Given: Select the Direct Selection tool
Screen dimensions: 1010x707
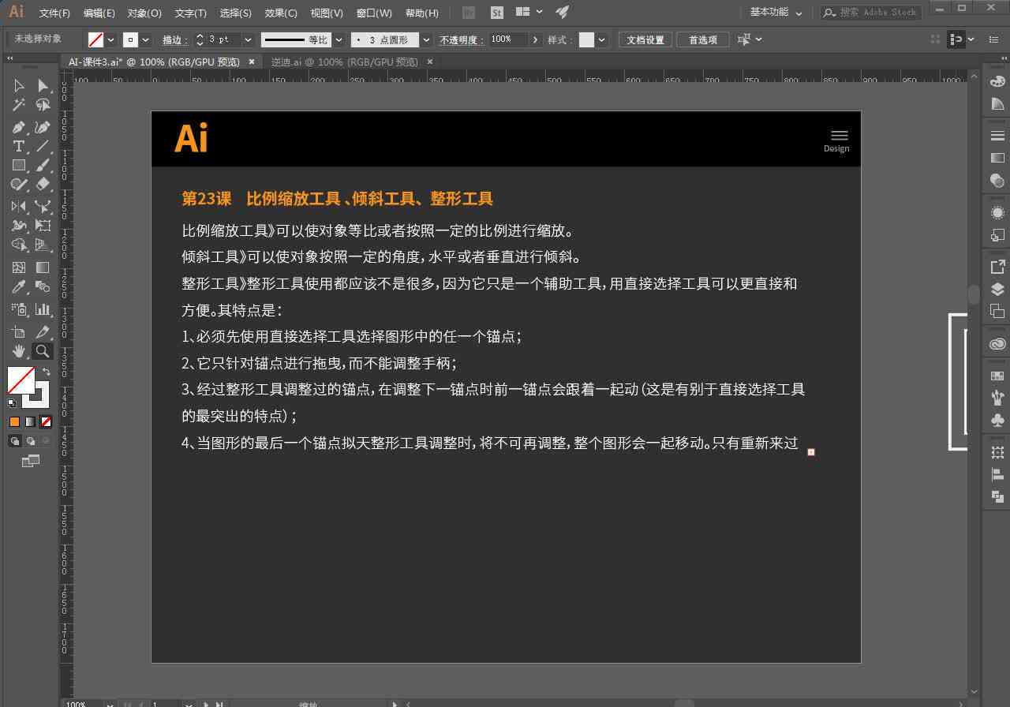Looking at the screenshot, I should 43,85.
